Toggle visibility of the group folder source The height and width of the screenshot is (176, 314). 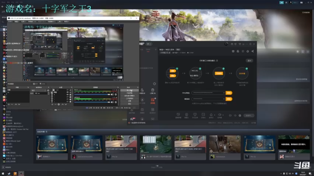click(x=68, y=90)
